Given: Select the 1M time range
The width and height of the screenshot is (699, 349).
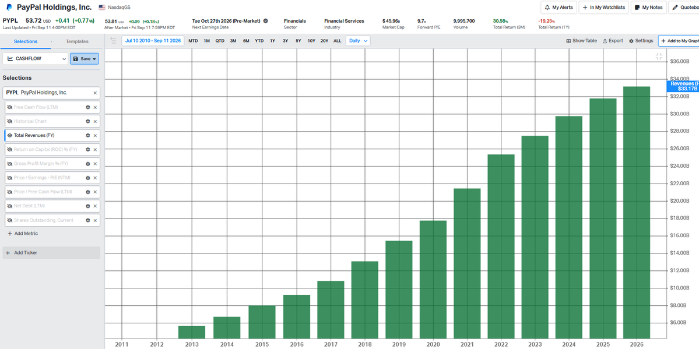Looking at the screenshot, I should (x=207, y=41).
